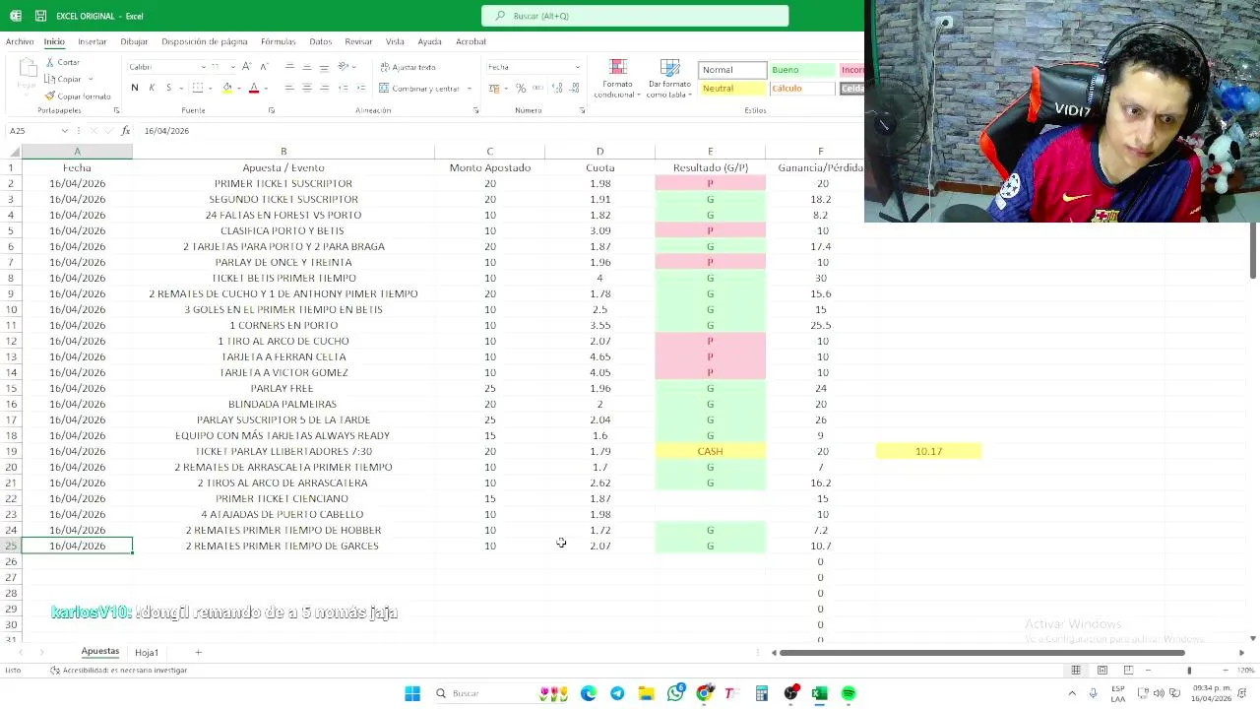The width and height of the screenshot is (1260, 709).
Task: Open the fill color dropdown arrow
Action: pyautogui.click(x=237, y=88)
